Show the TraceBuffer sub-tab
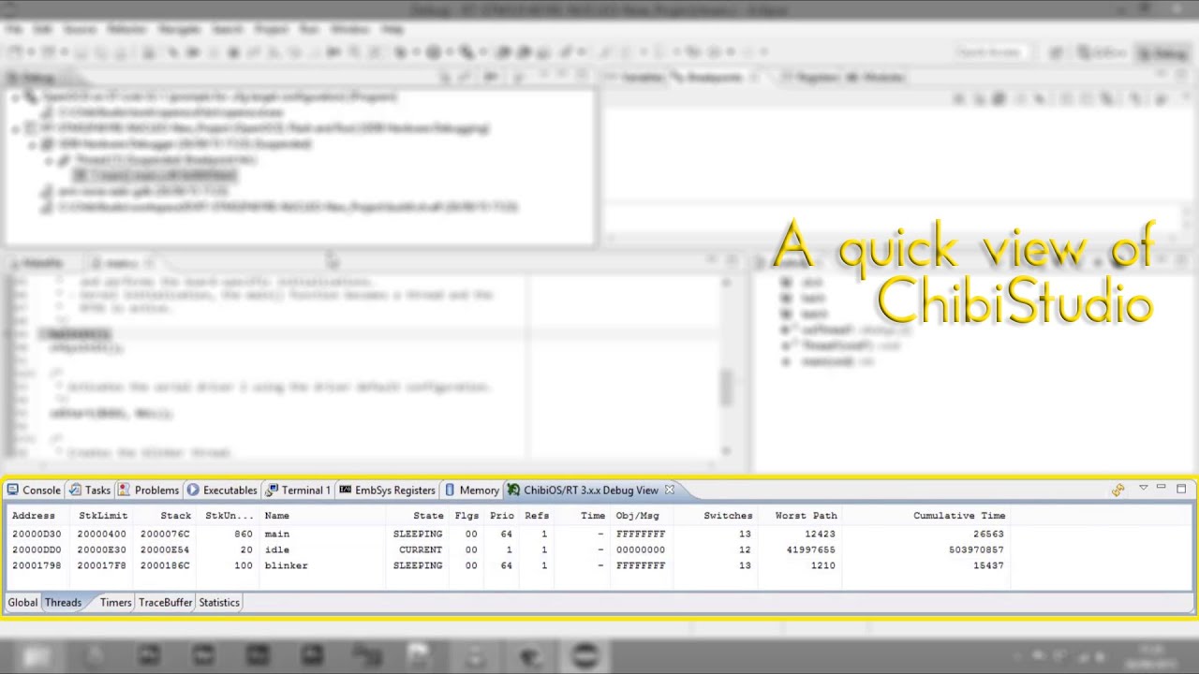1199x674 pixels. tap(165, 602)
